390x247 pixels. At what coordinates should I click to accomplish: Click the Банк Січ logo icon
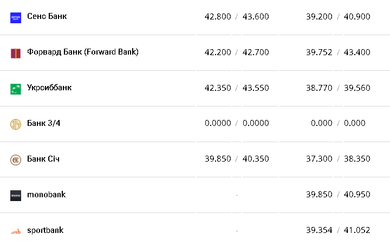15,159
